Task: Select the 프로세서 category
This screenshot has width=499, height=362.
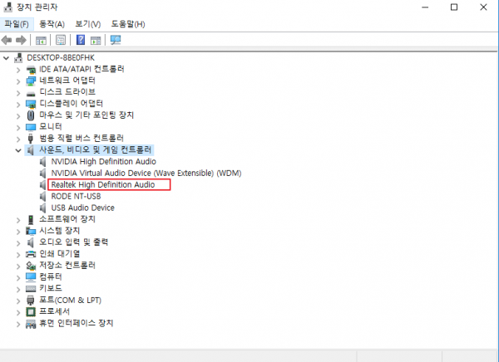Action: (x=54, y=312)
